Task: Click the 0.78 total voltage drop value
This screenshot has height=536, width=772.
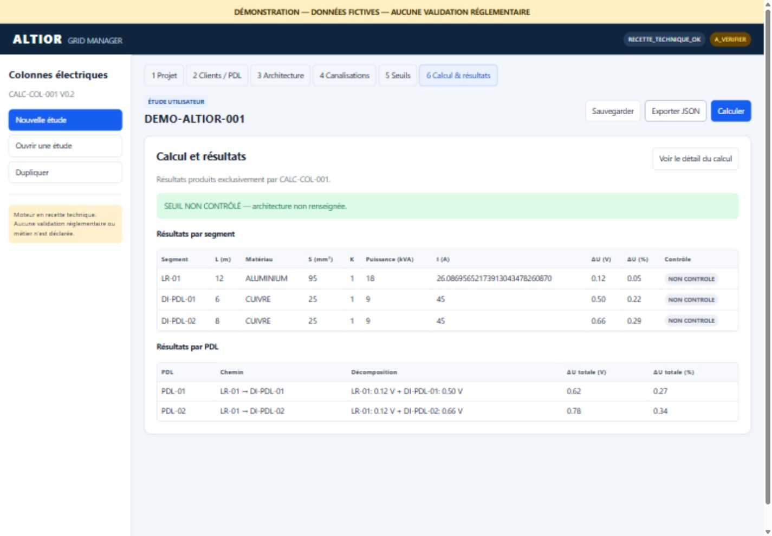Action: coord(574,411)
